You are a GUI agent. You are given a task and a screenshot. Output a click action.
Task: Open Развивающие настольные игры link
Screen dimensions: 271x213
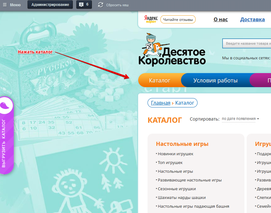190,180
